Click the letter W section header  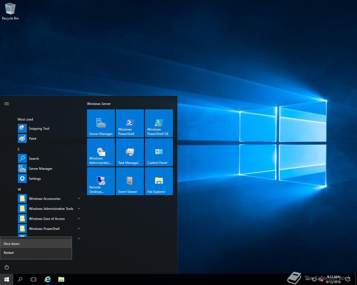[19, 190]
